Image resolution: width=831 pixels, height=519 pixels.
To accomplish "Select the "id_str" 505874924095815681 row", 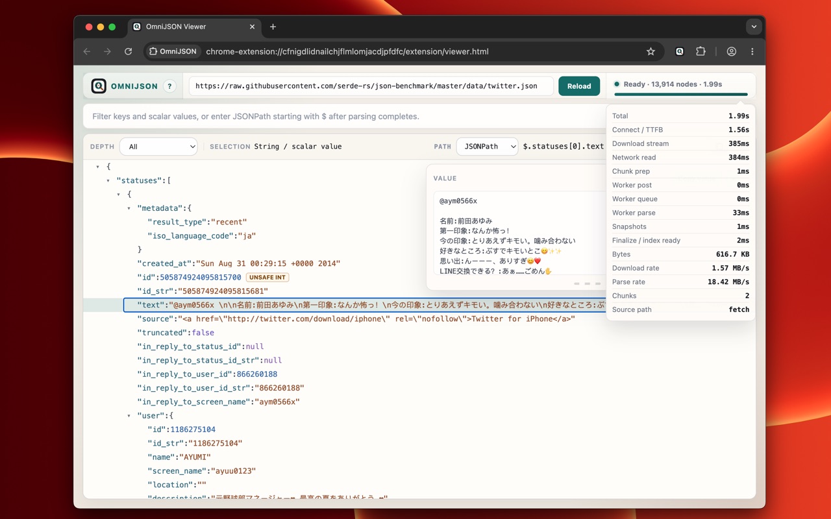I will click(x=202, y=291).
